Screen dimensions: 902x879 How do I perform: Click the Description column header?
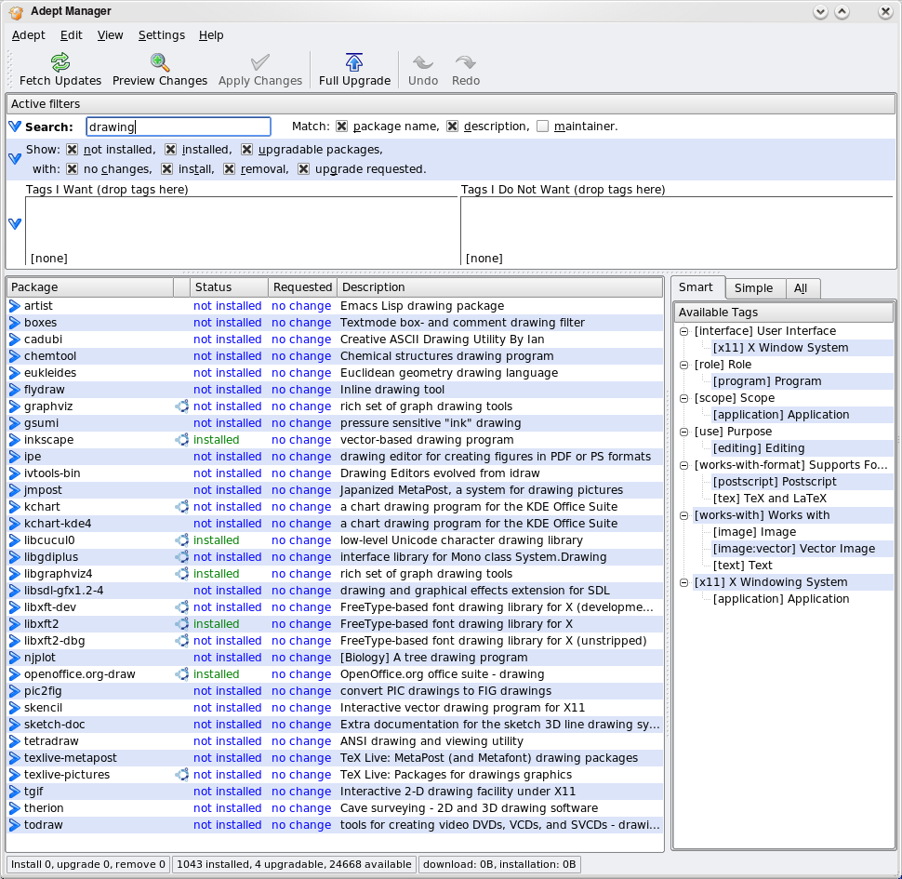[500, 287]
